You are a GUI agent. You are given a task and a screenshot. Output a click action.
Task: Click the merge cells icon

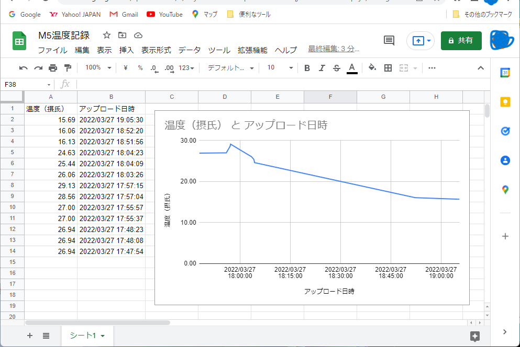pyautogui.click(x=404, y=67)
